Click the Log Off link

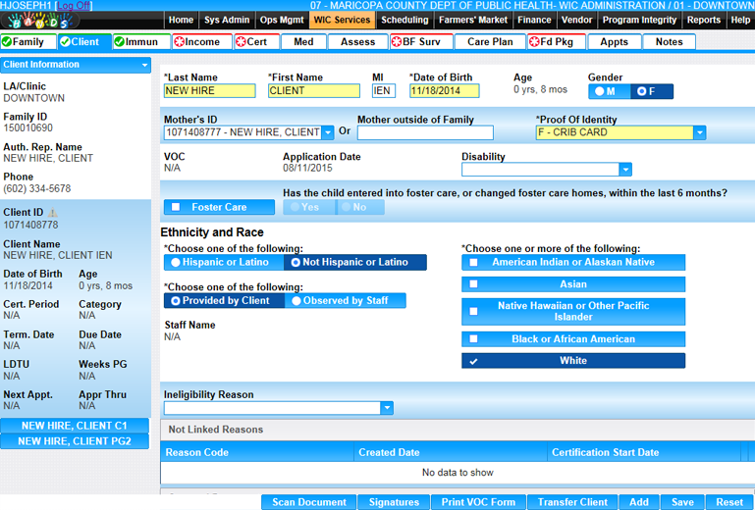click(76, 5)
